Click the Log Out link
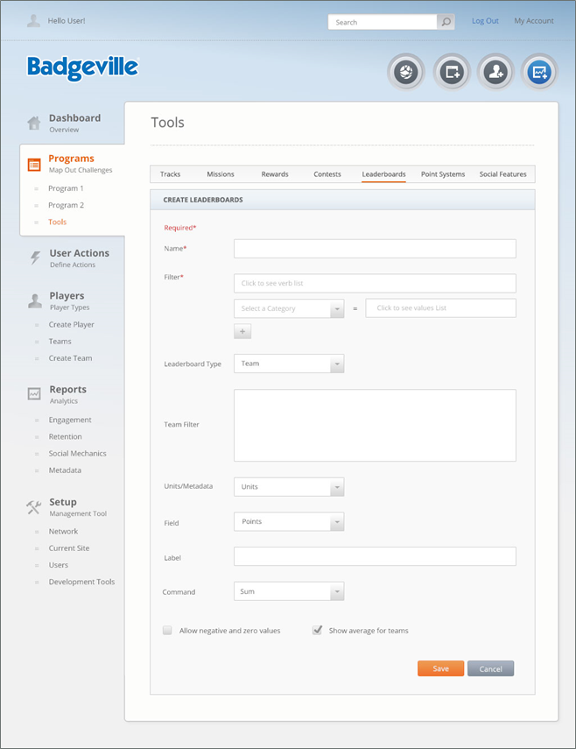The height and width of the screenshot is (749, 576). (x=485, y=21)
